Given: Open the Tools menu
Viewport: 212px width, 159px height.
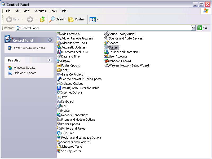Looking at the screenshot, I should (x=53, y=11).
